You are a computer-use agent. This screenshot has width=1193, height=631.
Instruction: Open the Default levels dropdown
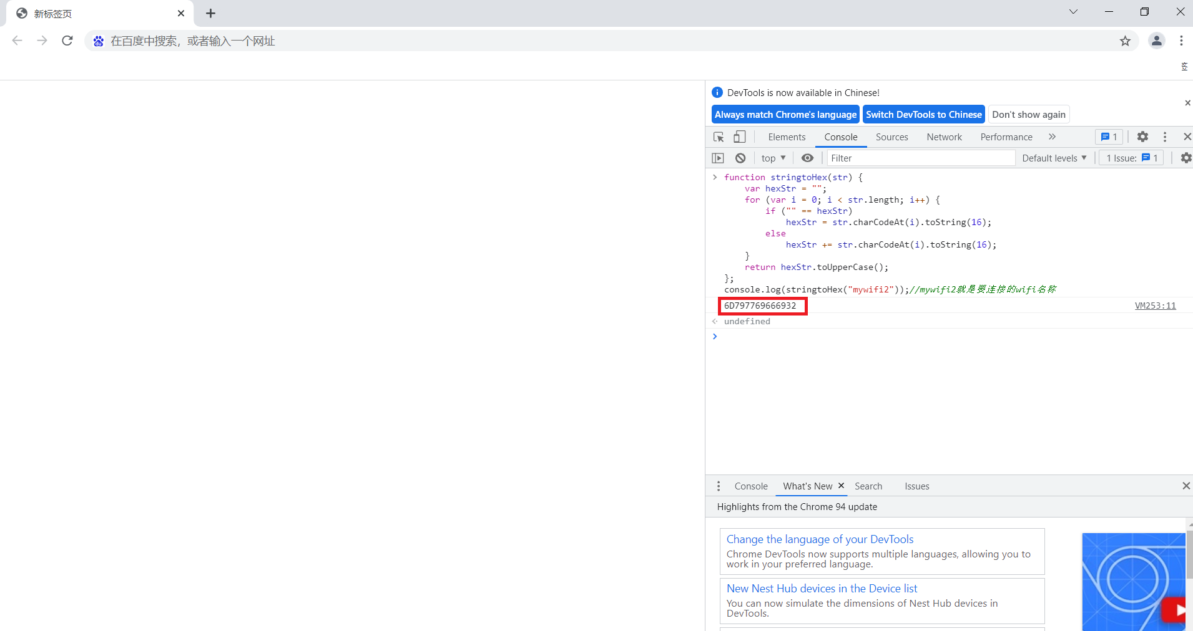(x=1054, y=158)
